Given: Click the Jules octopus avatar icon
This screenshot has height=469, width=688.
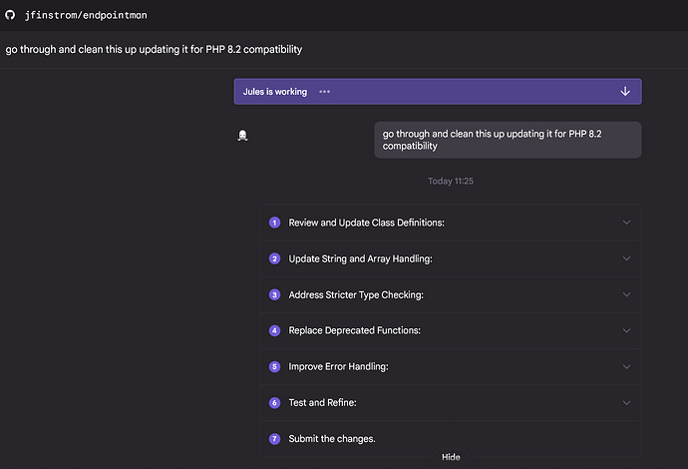Looking at the screenshot, I should (x=242, y=136).
